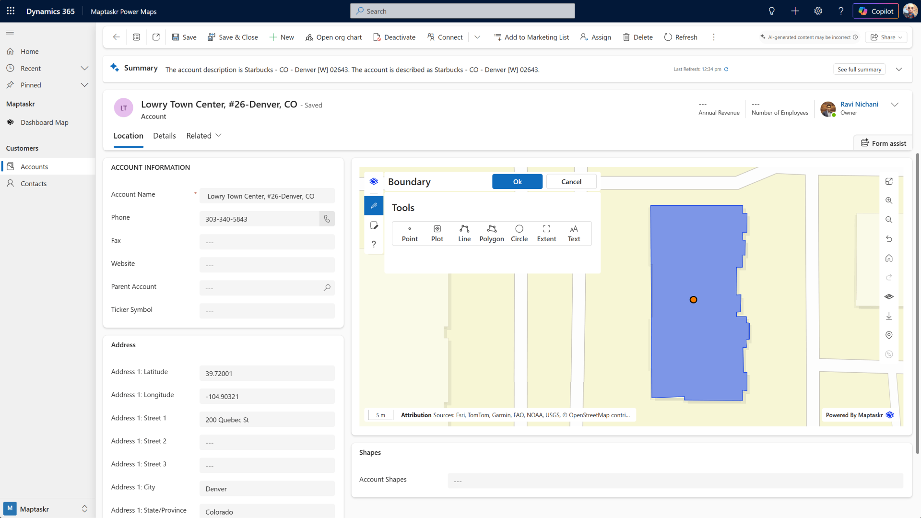Expand the Summary panel chevron
This screenshot has height=518, width=921.
click(899, 69)
